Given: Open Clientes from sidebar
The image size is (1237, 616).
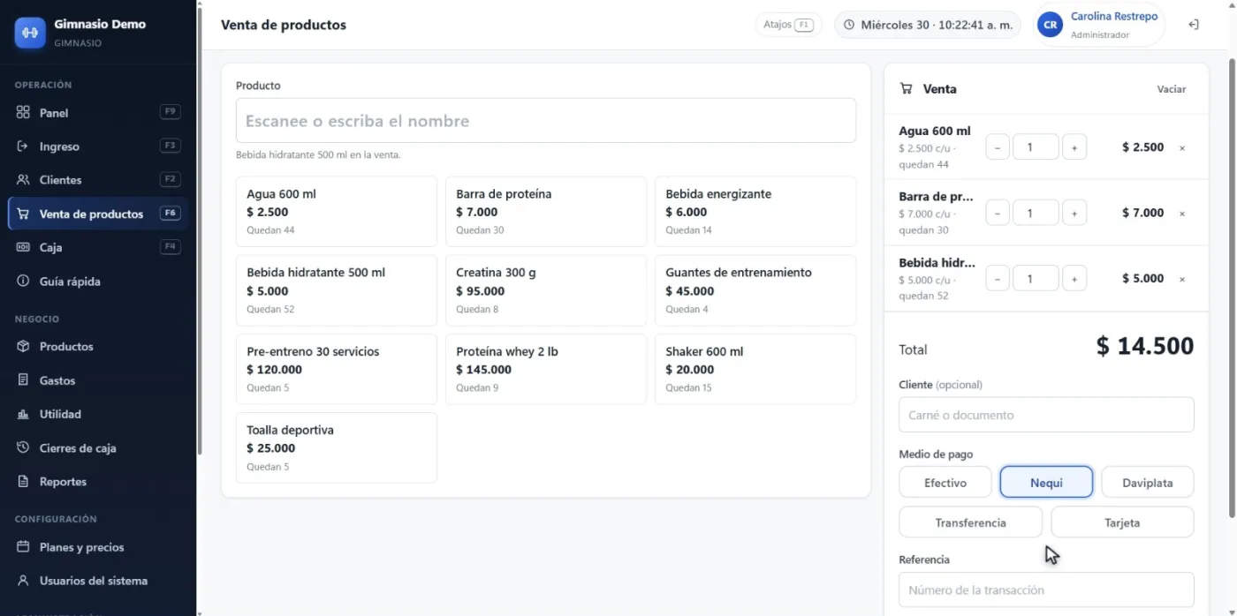Looking at the screenshot, I should pos(98,180).
